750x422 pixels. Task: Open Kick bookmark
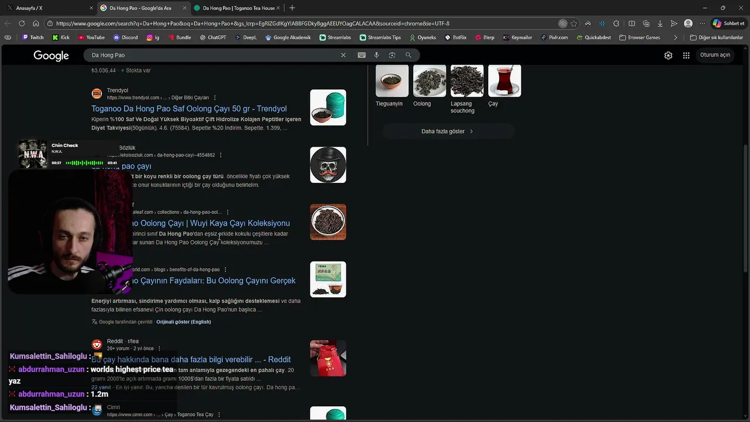61,38
